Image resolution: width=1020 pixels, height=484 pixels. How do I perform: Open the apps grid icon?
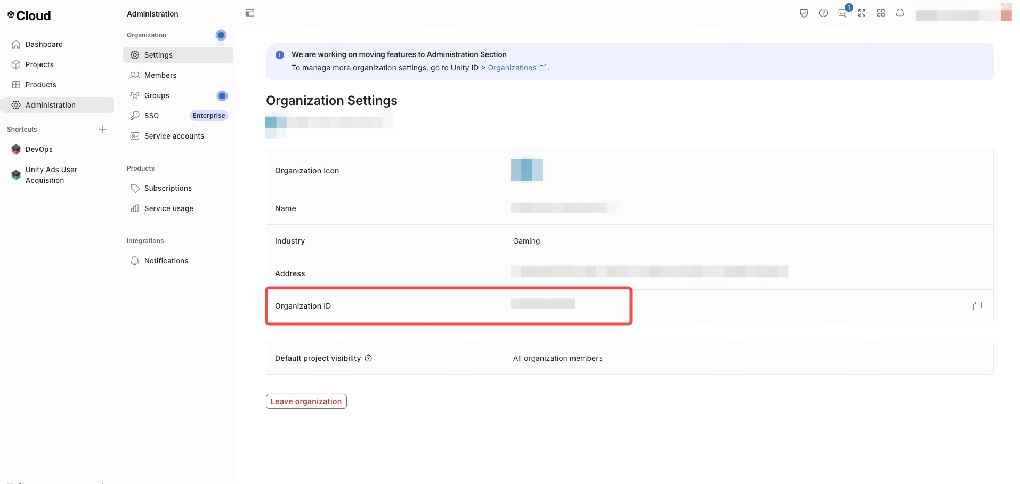tap(881, 13)
